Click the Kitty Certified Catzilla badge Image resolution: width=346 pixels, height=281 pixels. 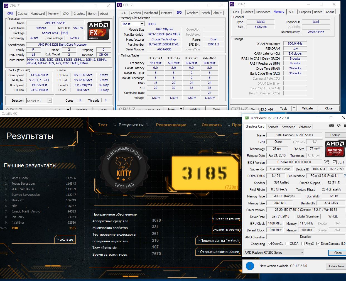click(124, 168)
